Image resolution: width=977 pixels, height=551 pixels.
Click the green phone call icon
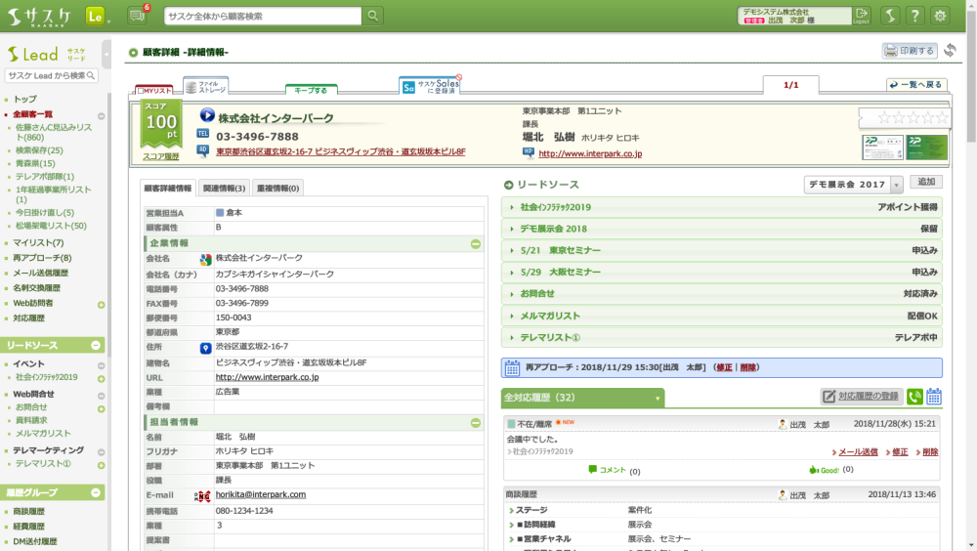pyautogui.click(x=914, y=397)
